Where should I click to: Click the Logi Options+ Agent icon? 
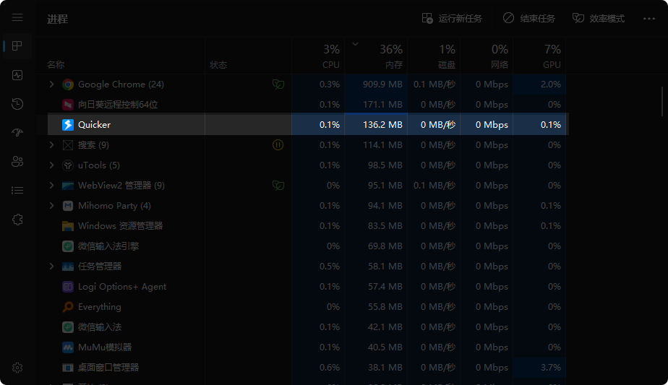[x=68, y=287]
